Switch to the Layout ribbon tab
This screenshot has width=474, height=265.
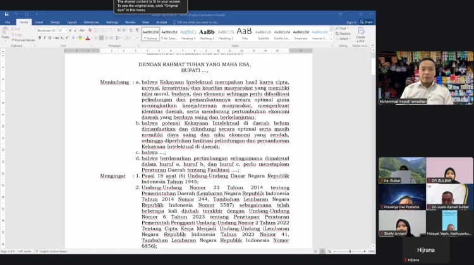click(71, 22)
